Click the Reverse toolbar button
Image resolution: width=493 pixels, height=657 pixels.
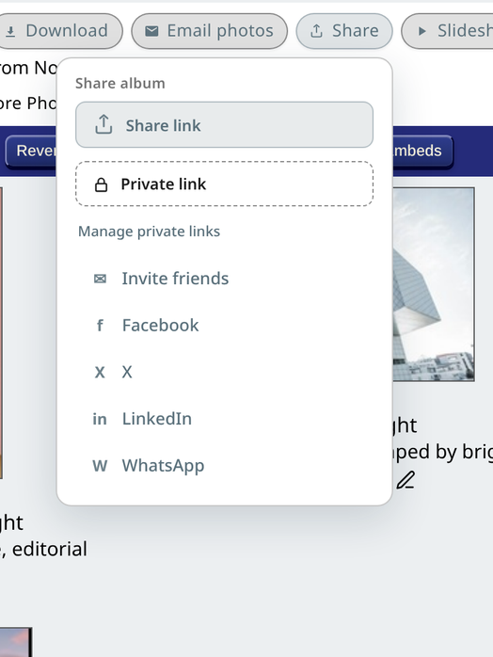(x=31, y=152)
